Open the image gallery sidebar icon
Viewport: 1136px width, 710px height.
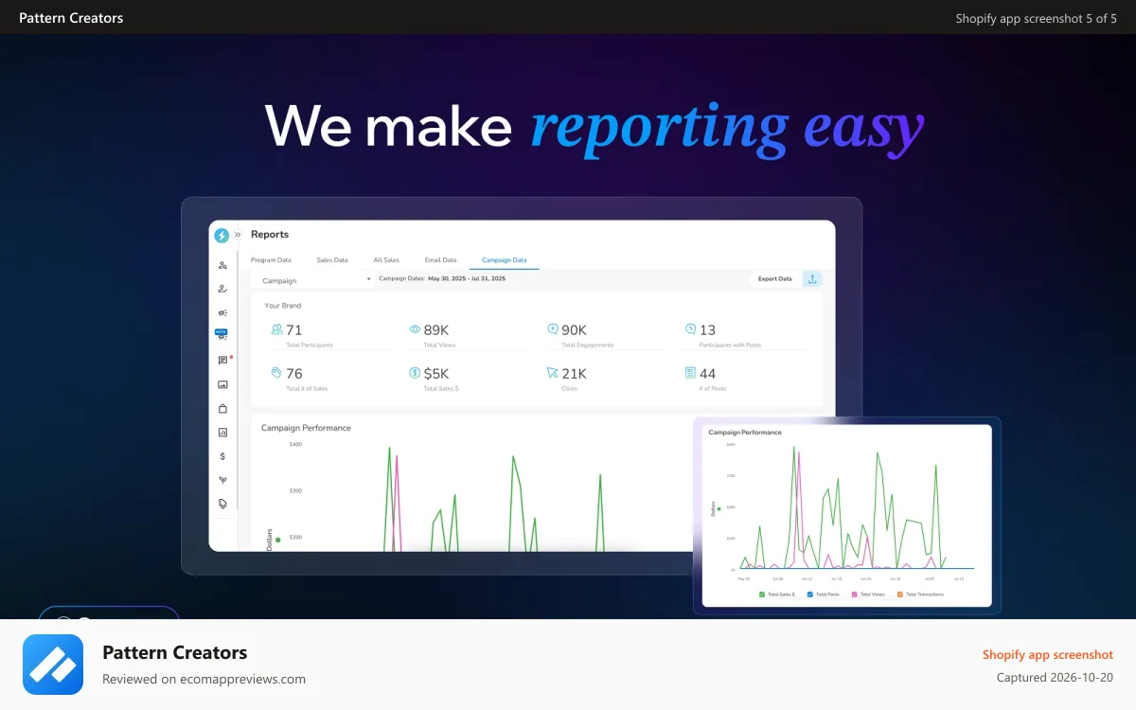click(x=222, y=384)
